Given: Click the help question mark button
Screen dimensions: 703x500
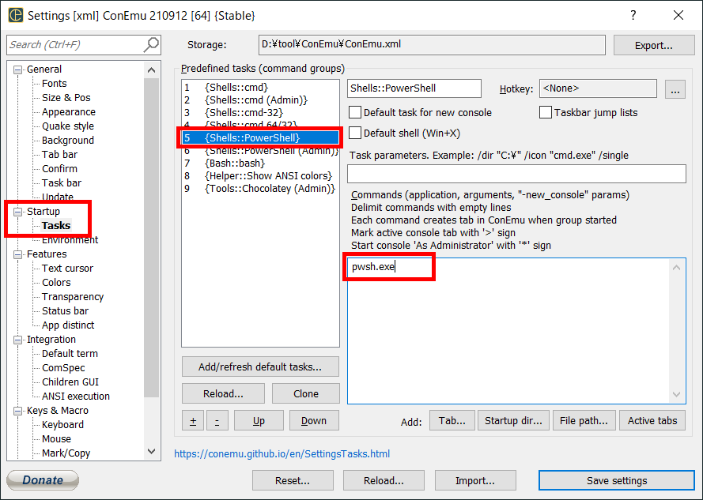Looking at the screenshot, I should click(x=633, y=15).
